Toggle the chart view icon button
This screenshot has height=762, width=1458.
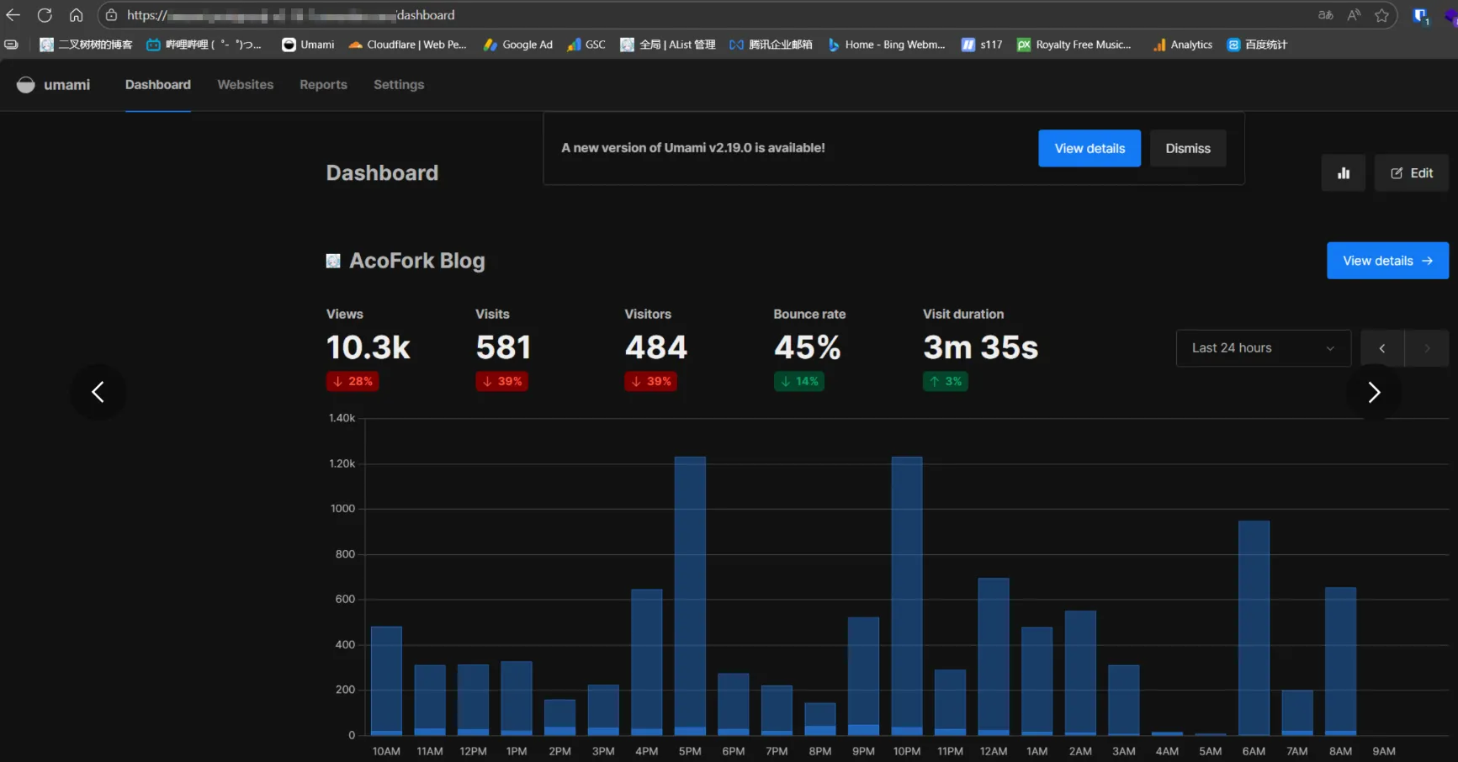(1343, 173)
